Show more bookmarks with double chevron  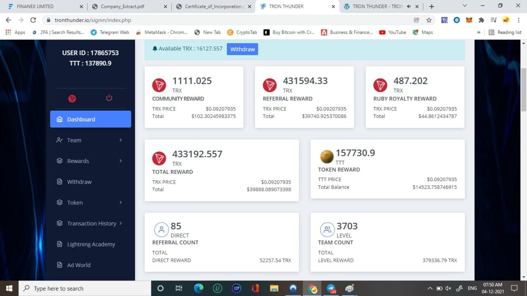click(478, 32)
